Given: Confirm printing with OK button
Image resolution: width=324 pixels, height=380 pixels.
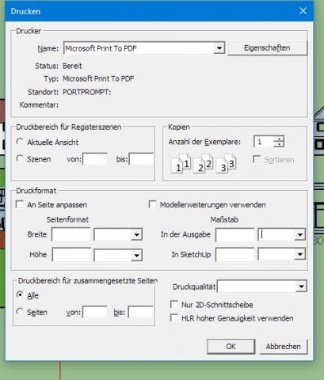Looking at the screenshot, I should 231,346.
